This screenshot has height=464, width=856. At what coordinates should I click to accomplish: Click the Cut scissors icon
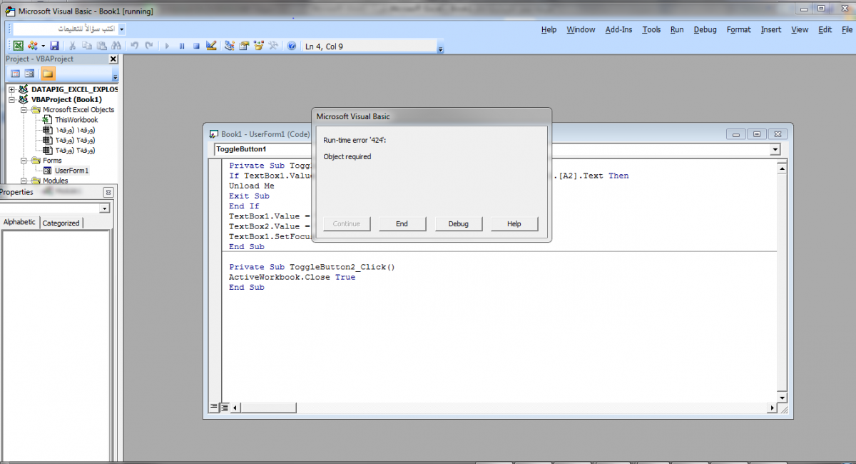pyautogui.click(x=73, y=46)
